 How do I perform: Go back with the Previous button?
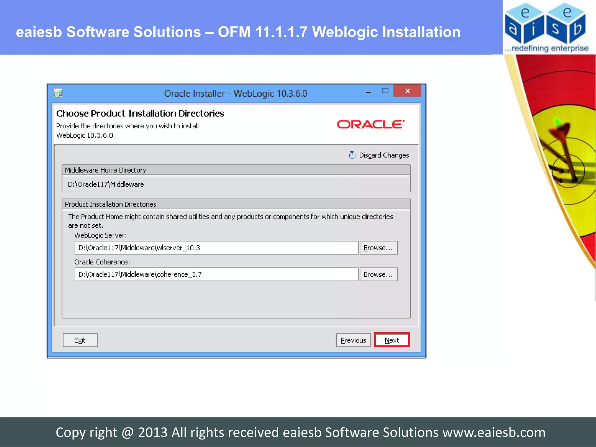(353, 340)
